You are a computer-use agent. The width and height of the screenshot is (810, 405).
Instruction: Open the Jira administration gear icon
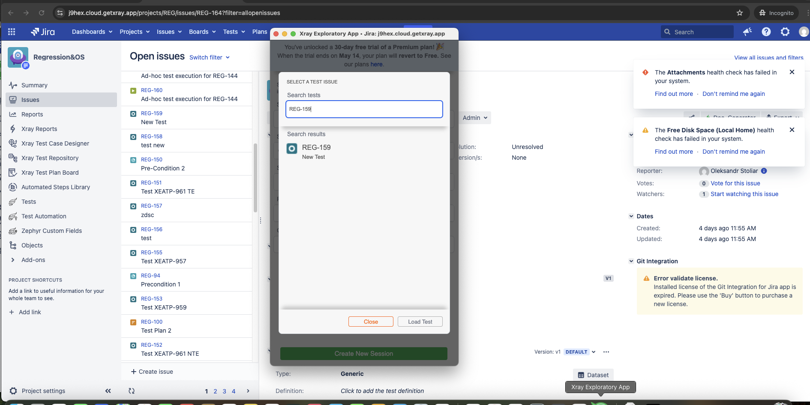point(785,32)
